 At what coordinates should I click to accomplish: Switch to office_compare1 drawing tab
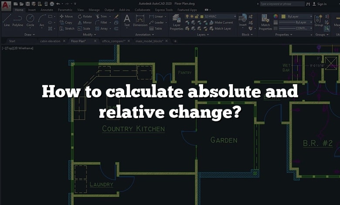coord(114,41)
